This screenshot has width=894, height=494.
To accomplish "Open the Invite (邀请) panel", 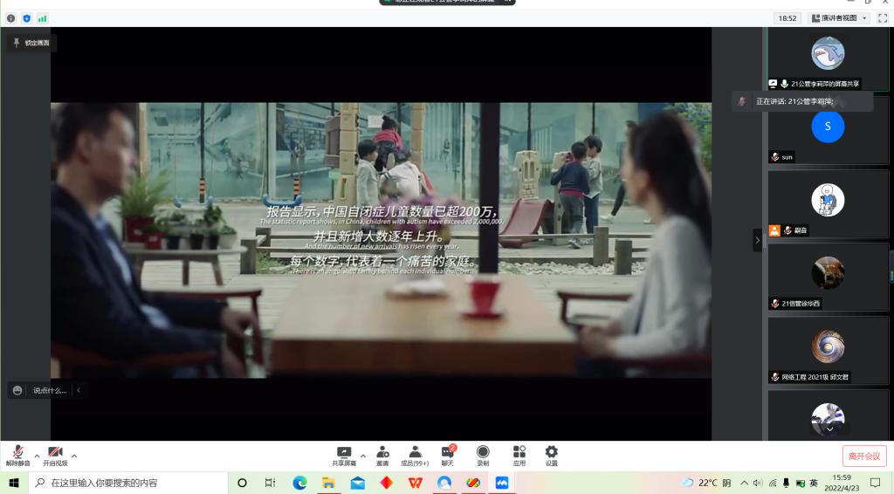I will [382, 456].
